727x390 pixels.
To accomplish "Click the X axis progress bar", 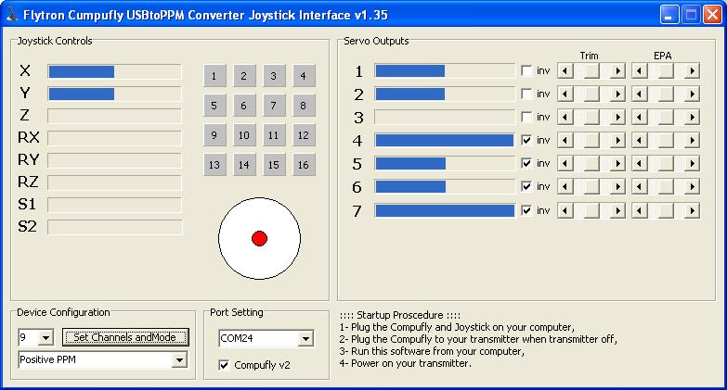I will [114, 71].
